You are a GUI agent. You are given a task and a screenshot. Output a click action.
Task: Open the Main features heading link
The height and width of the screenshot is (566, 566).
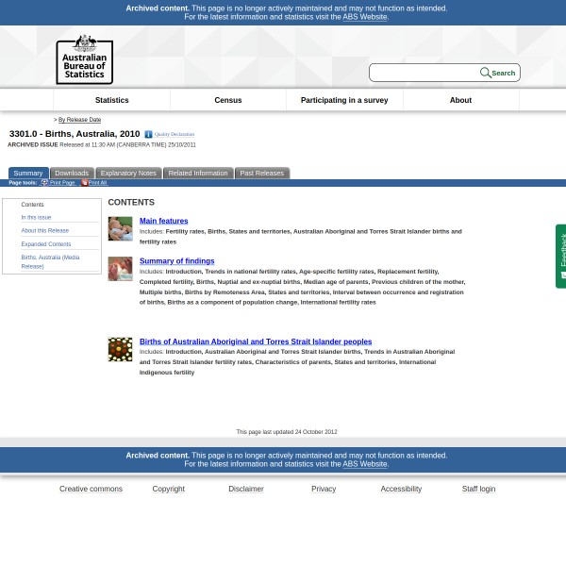click(163, 221)
